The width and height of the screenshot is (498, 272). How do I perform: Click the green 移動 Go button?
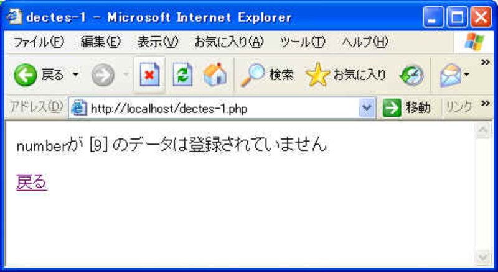coord(406,109)
